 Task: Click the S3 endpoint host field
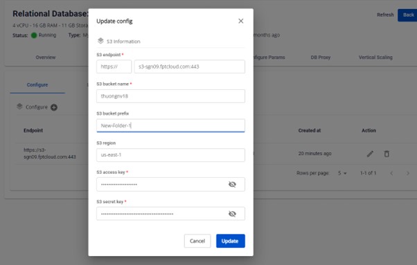click(x=190, y=66)
